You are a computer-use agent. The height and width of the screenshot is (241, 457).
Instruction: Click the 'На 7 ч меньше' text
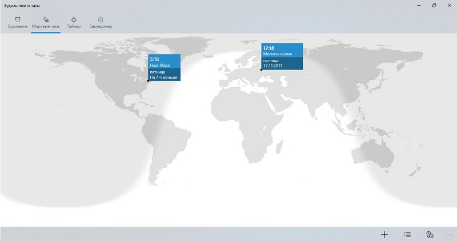[x=163, y=77]
